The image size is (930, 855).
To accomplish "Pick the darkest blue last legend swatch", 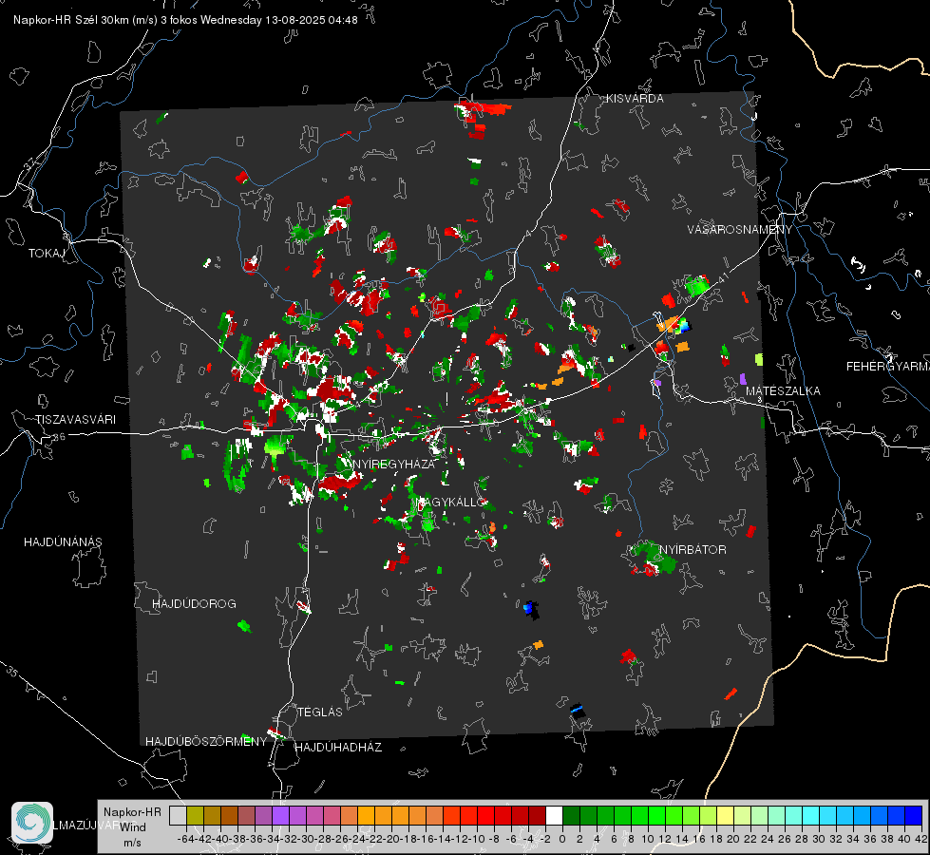I will pos(914,815).
